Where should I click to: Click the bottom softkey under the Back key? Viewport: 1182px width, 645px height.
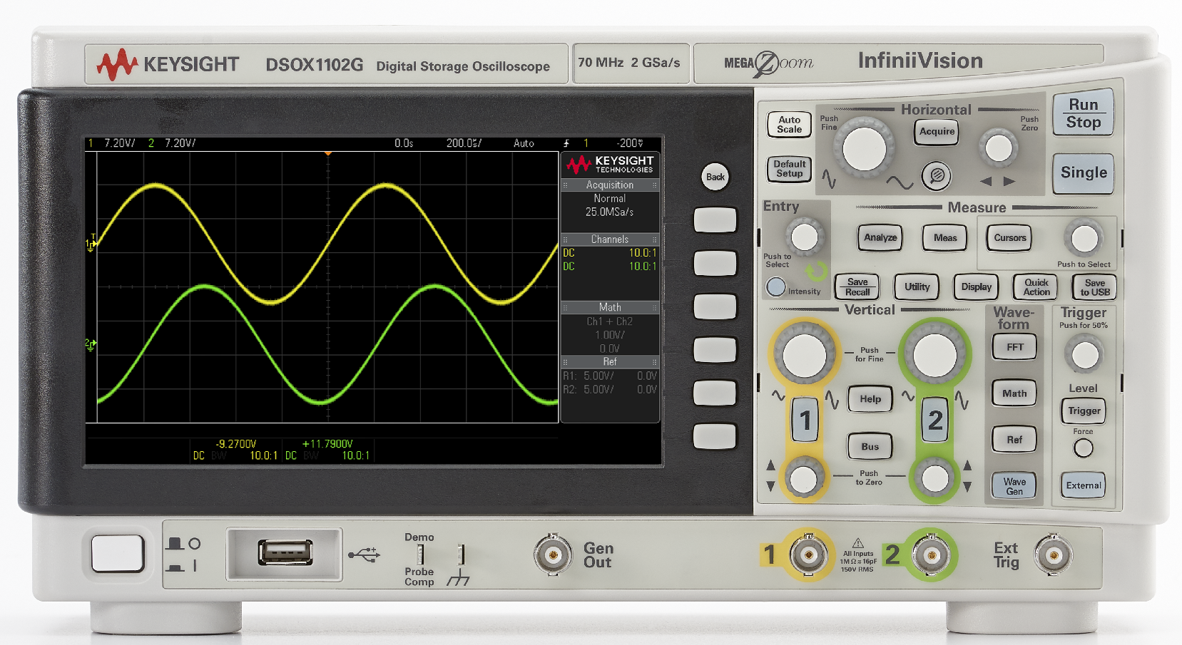pos(715,436)
